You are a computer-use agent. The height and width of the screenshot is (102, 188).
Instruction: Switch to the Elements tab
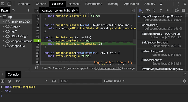24,4
